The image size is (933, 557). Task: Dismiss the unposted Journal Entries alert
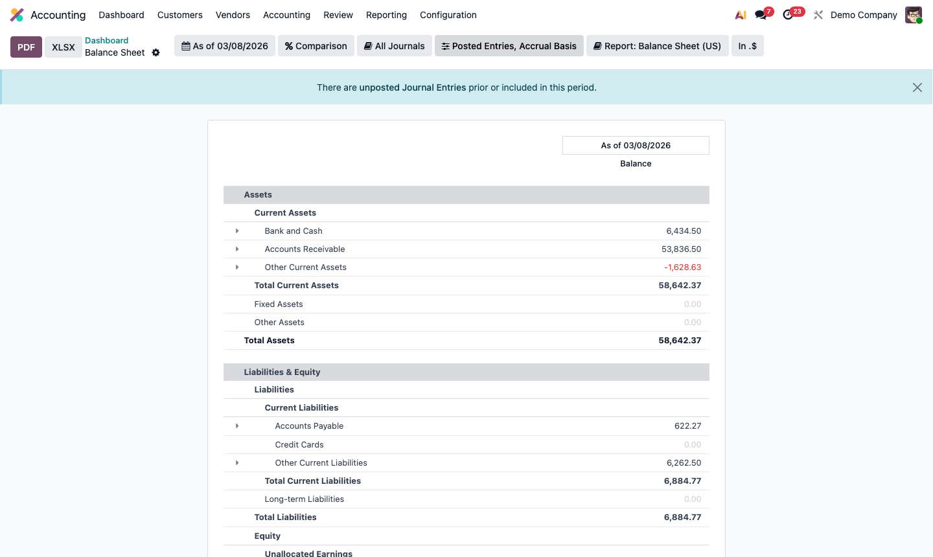[917, 87]
